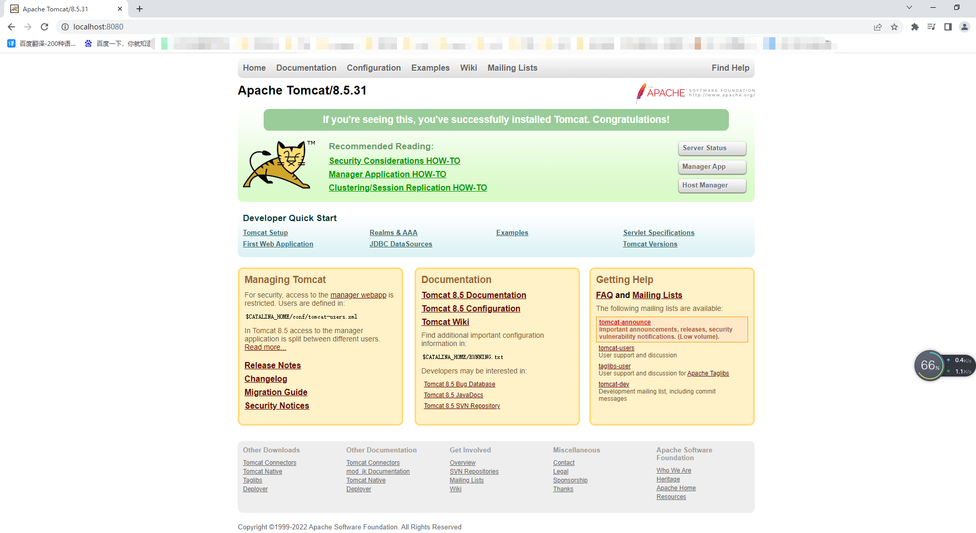The height and width of the screenshot is (533, 976).
Task: Click the Server Status button
Action: [x=712, y=148]
